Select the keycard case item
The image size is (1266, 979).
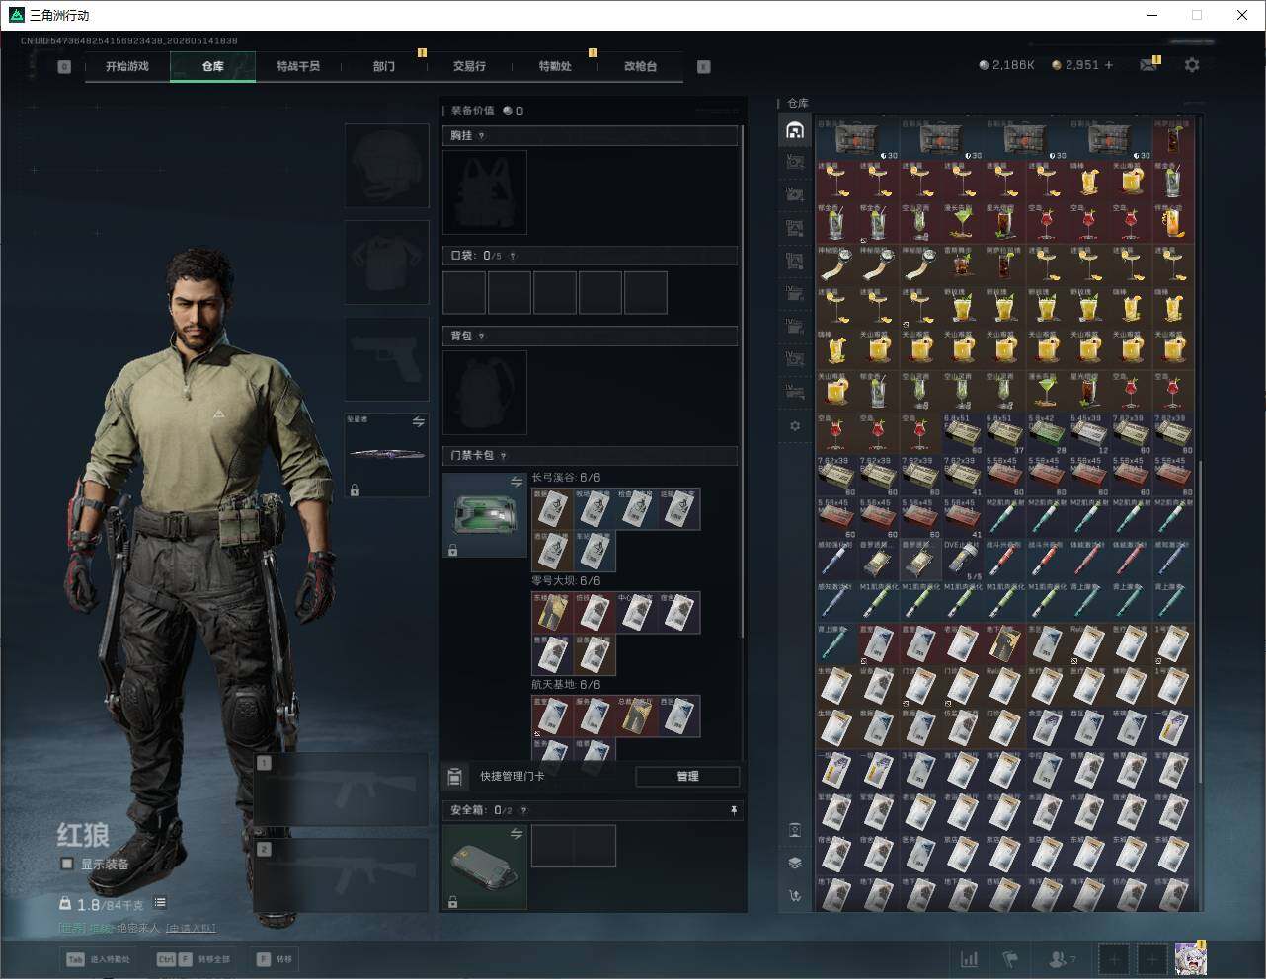(485, 515)
